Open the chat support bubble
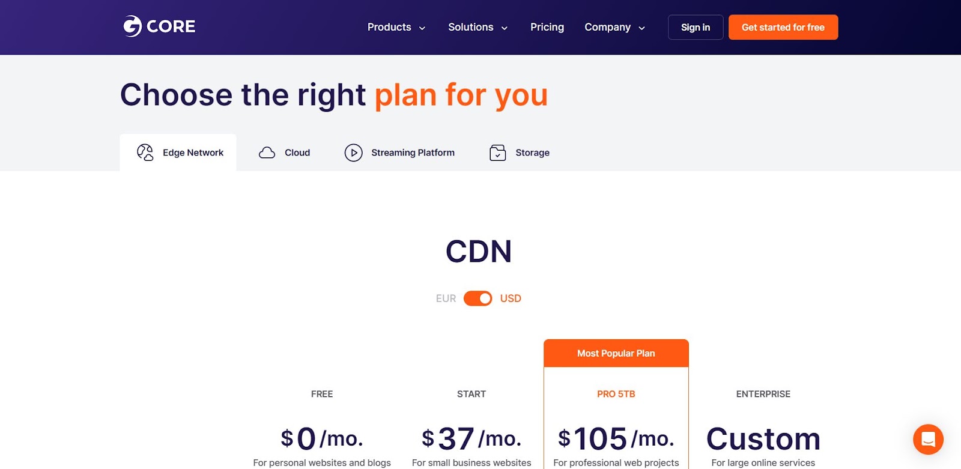Screen dimensions: 961x469 click(x=928, y=440)
